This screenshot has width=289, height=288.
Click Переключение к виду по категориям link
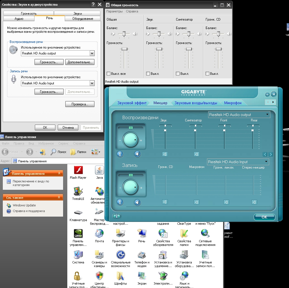click(x=31, y=183)
